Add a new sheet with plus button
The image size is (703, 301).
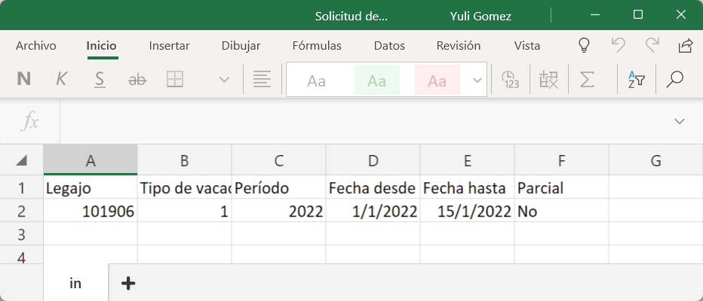coord(129,283)
